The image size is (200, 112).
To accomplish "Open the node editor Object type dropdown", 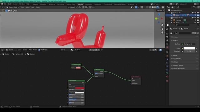I will pyautogui.click(x=11, y=50).
